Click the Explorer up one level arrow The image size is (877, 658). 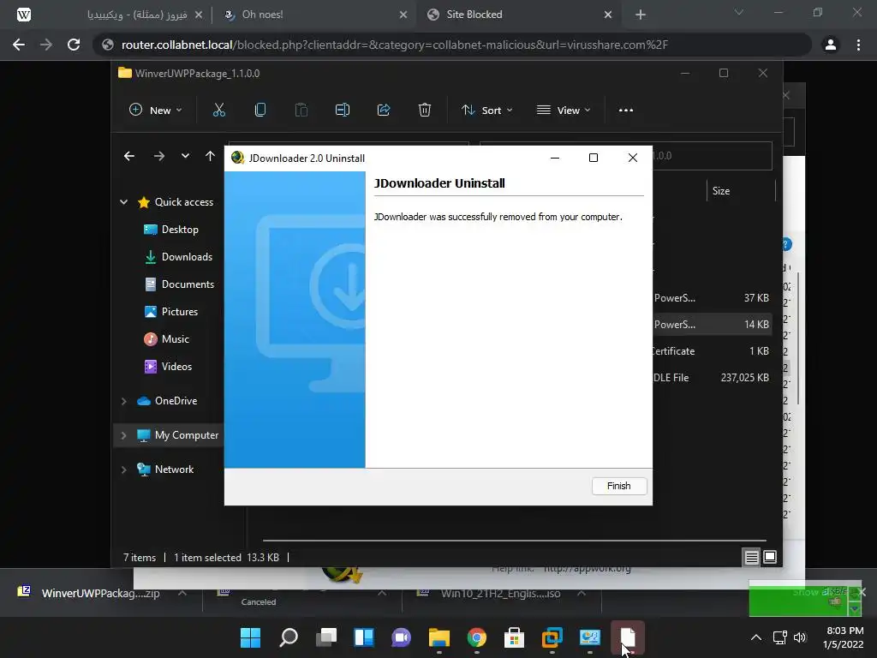tap(210, 156)
